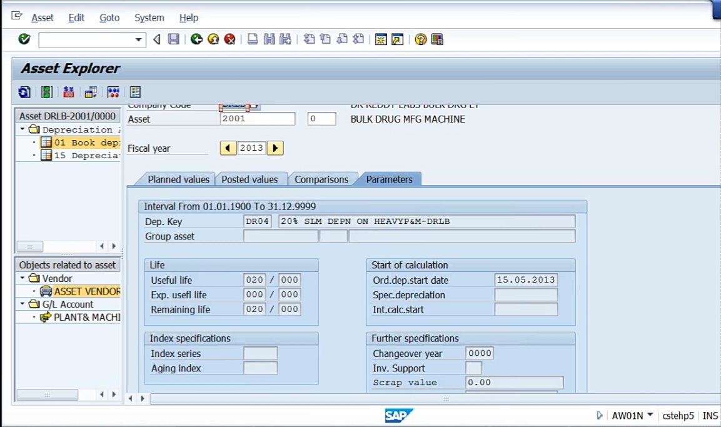The width and height of the screenshot is (721, 427).
Task: Switch to the Posted values tab
Action: tap(250, 179)
